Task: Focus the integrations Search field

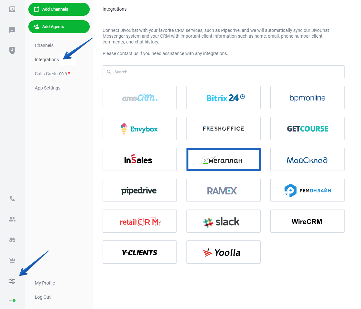Action: tap(223, 72)
